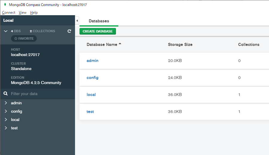
Task: Mark connection as FAVORITE
Action: tap(24, 39)
